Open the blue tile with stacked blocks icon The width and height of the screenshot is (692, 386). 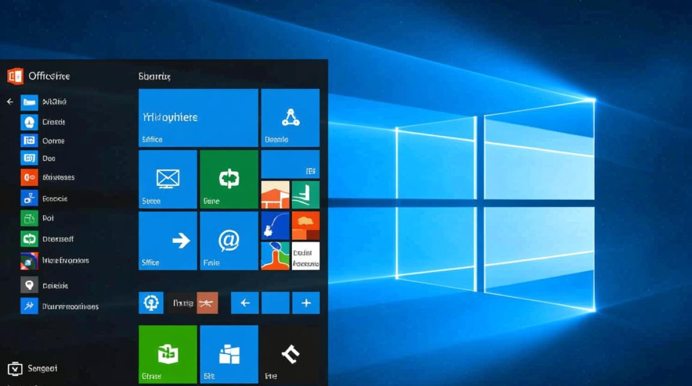point(229,355)
